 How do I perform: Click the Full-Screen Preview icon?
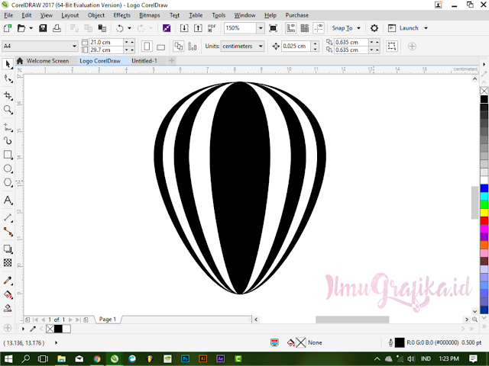(274, 28)
